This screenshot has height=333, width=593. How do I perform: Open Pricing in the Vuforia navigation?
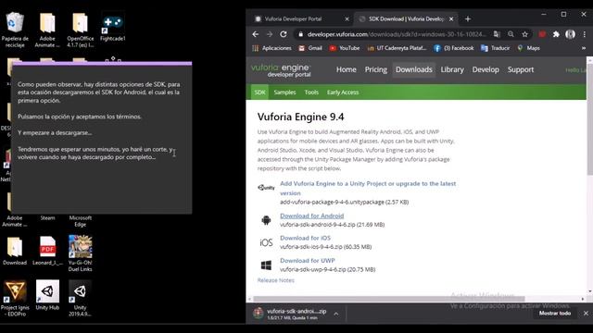pyautogui.click(x=376, y=69)
